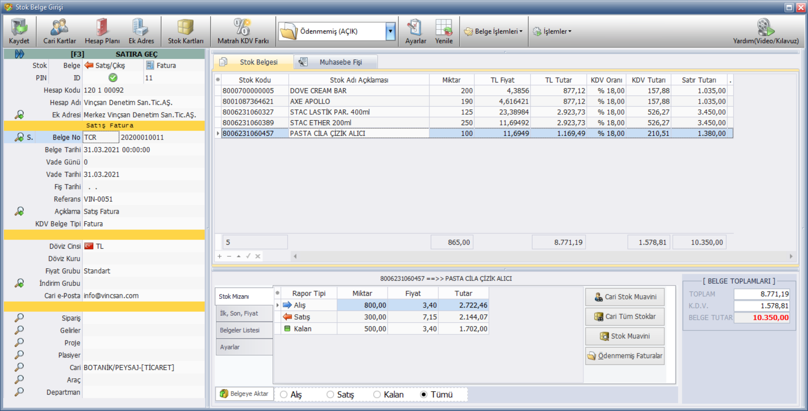Image resolution: width=808 pixels, height=411 pixels.
Task: Click magnifier icon for Proje
Action: 19,342
